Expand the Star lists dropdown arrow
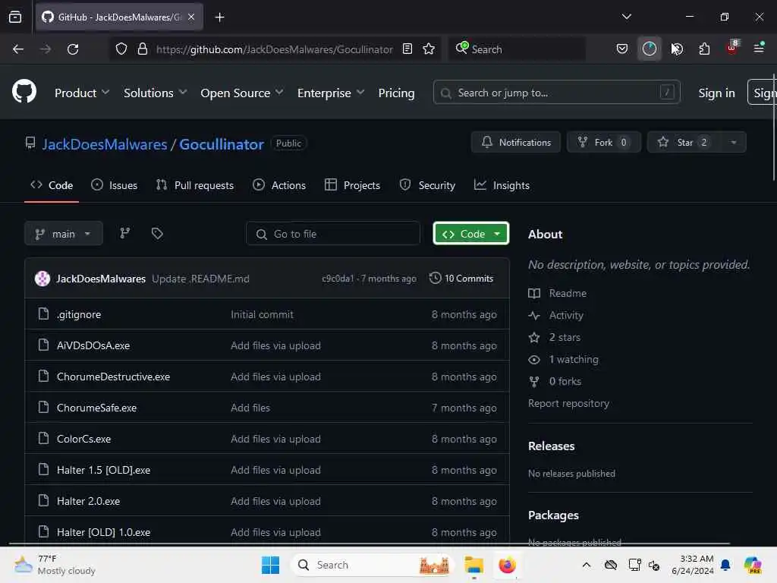 pos(734,142)
